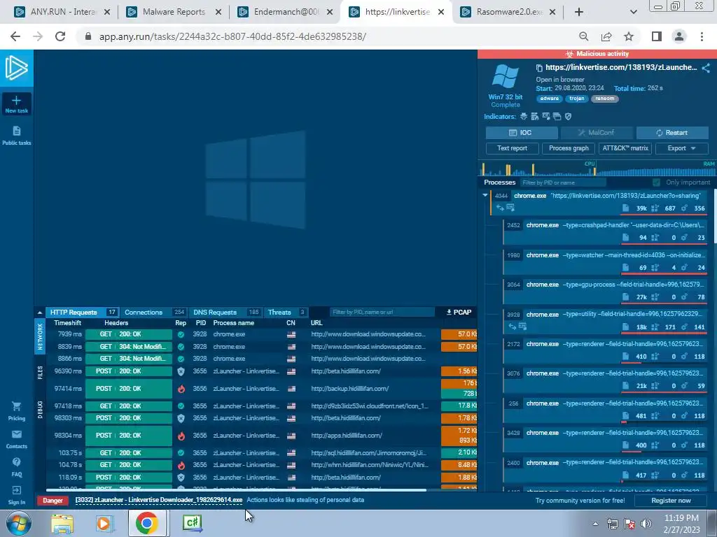Select the backup.hidillifan.com request row

point(262,389)
